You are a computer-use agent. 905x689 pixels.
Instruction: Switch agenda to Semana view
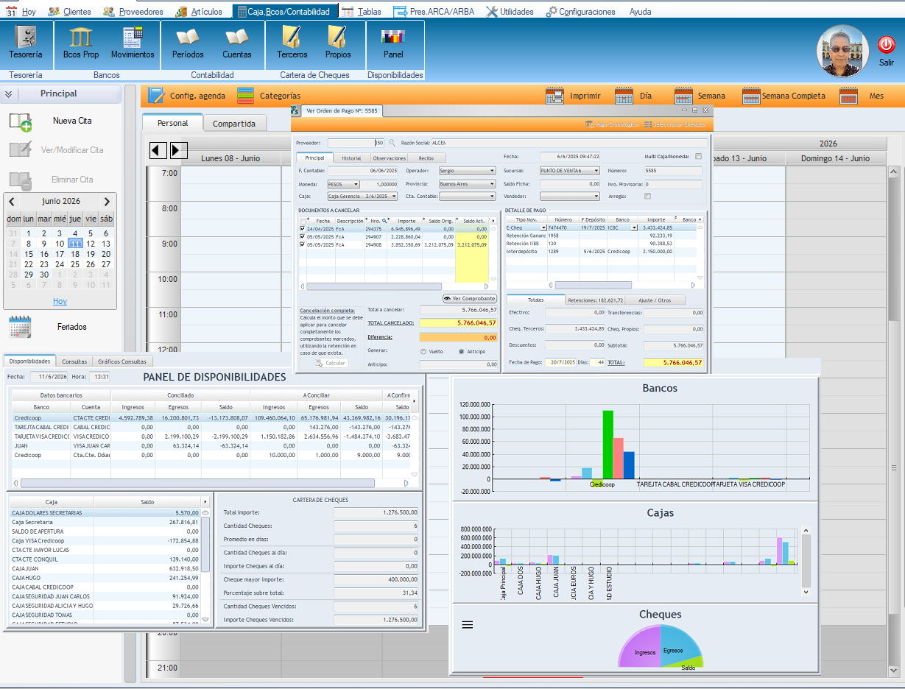pos(683,96)
